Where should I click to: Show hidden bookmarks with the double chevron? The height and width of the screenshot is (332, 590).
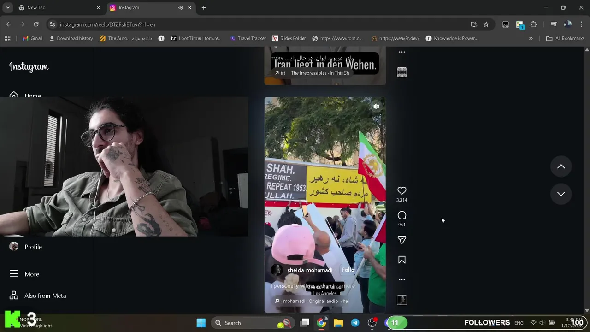click(531, 38)
